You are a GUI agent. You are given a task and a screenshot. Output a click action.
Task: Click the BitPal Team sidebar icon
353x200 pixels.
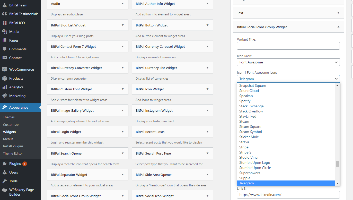[5, 5]
